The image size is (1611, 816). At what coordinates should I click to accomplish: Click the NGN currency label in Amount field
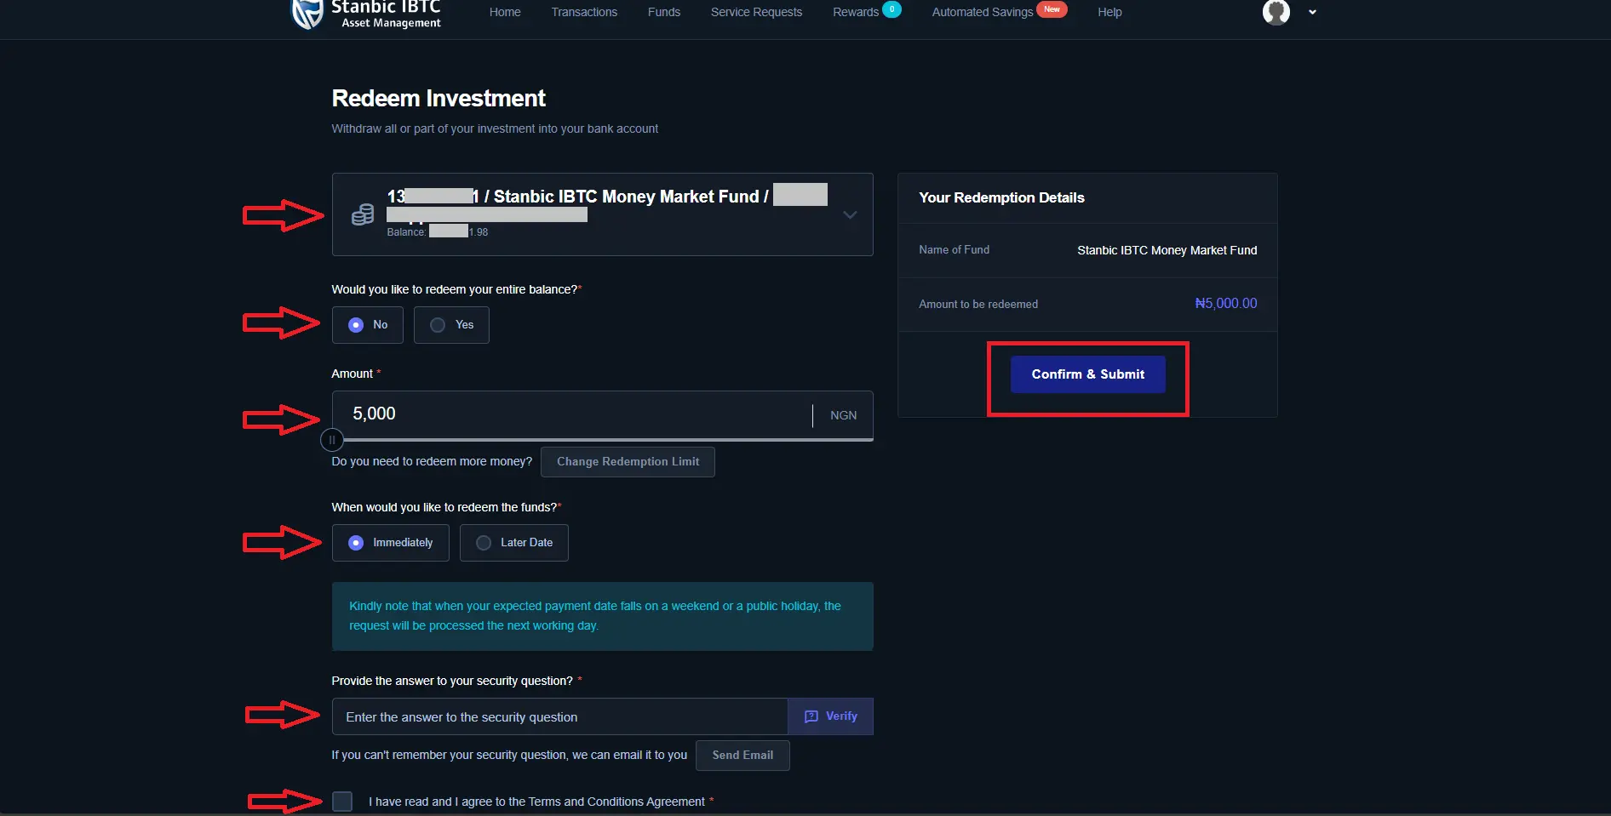click(843, 415)
